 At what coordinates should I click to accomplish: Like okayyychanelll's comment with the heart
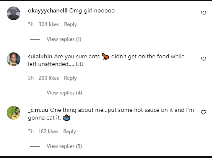click(x=203, y=13)
